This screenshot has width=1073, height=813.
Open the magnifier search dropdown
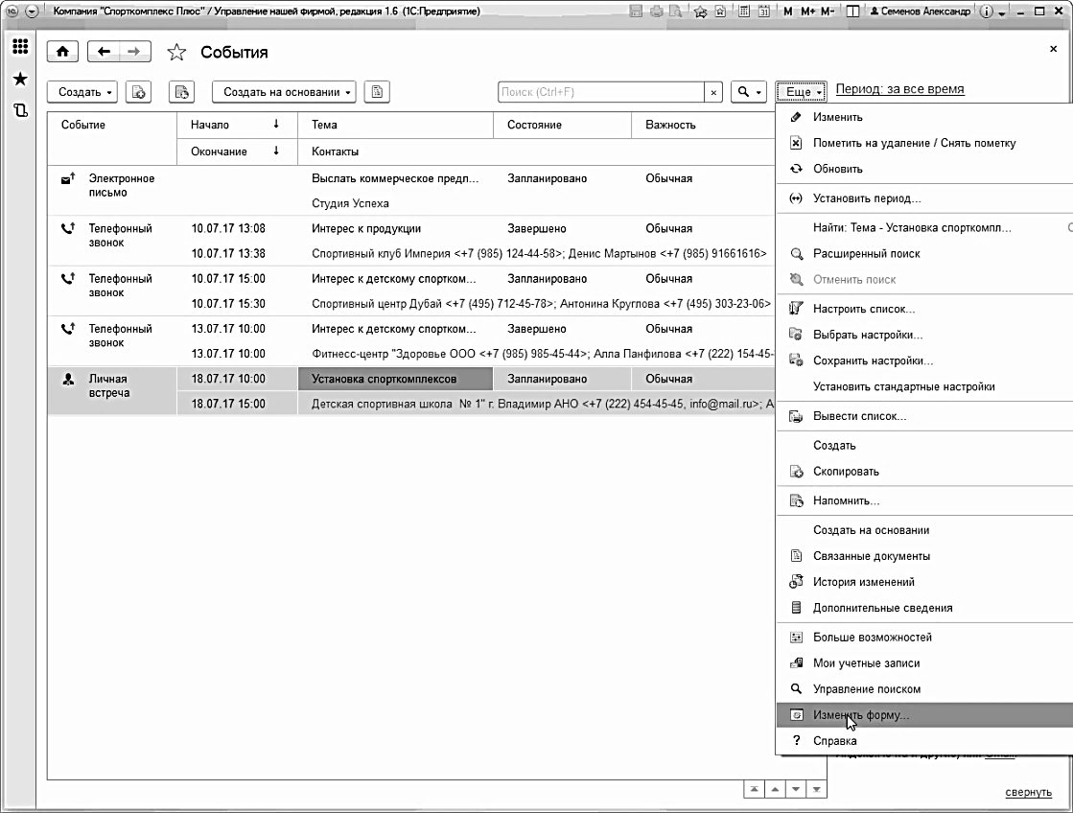click(x=749, y=92)
